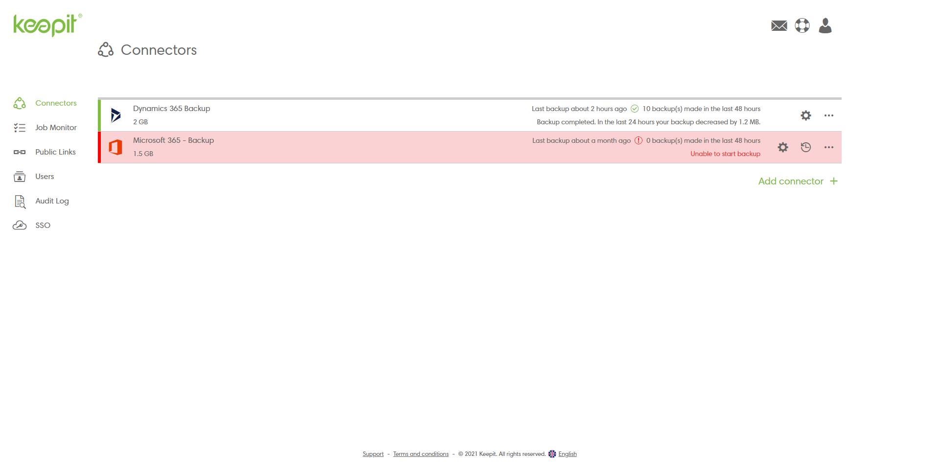The image size is (939, 474).
Task: Open Audit Log in the sidebar
Action: (x=52, y=201)
